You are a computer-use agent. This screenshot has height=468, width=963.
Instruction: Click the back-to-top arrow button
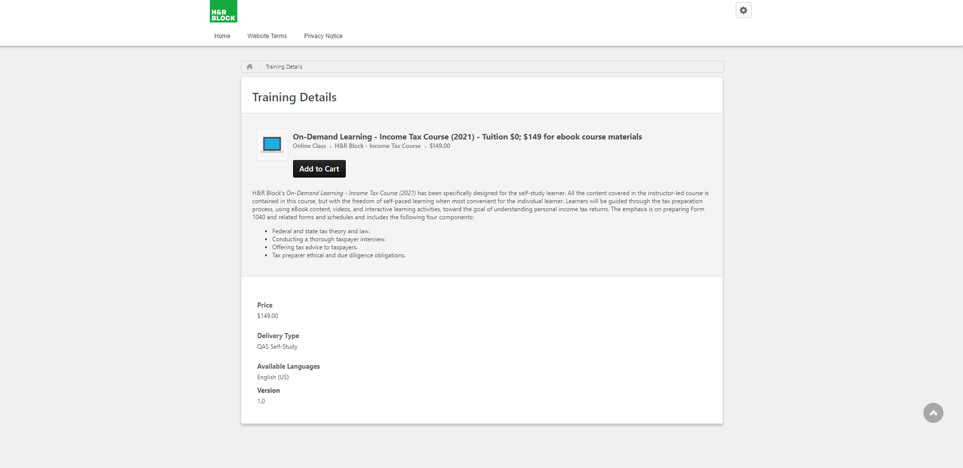(x=933, y=413)
